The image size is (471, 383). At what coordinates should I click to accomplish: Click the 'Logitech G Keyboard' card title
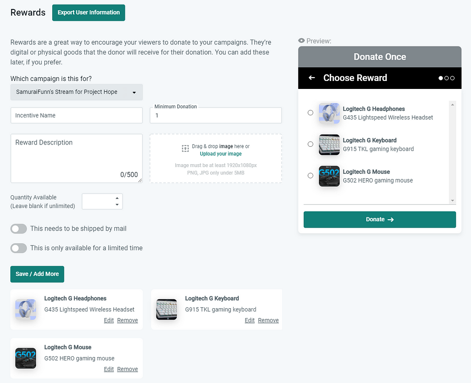[x=212, y=298]
